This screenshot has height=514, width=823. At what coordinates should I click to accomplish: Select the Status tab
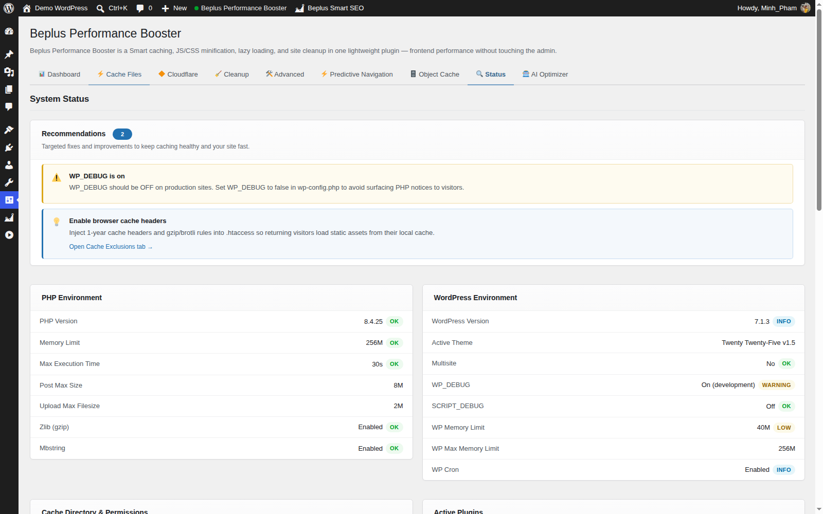point(491,75)
